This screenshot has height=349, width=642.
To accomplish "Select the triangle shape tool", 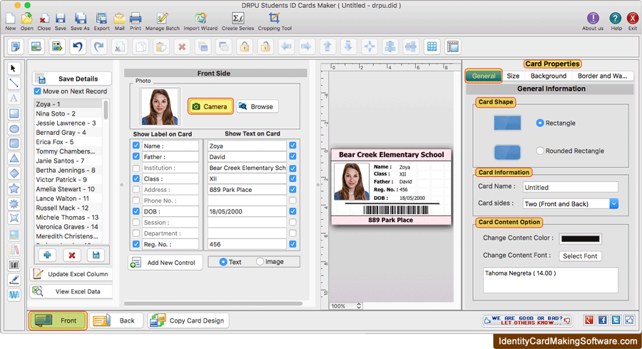I will 14,158.
